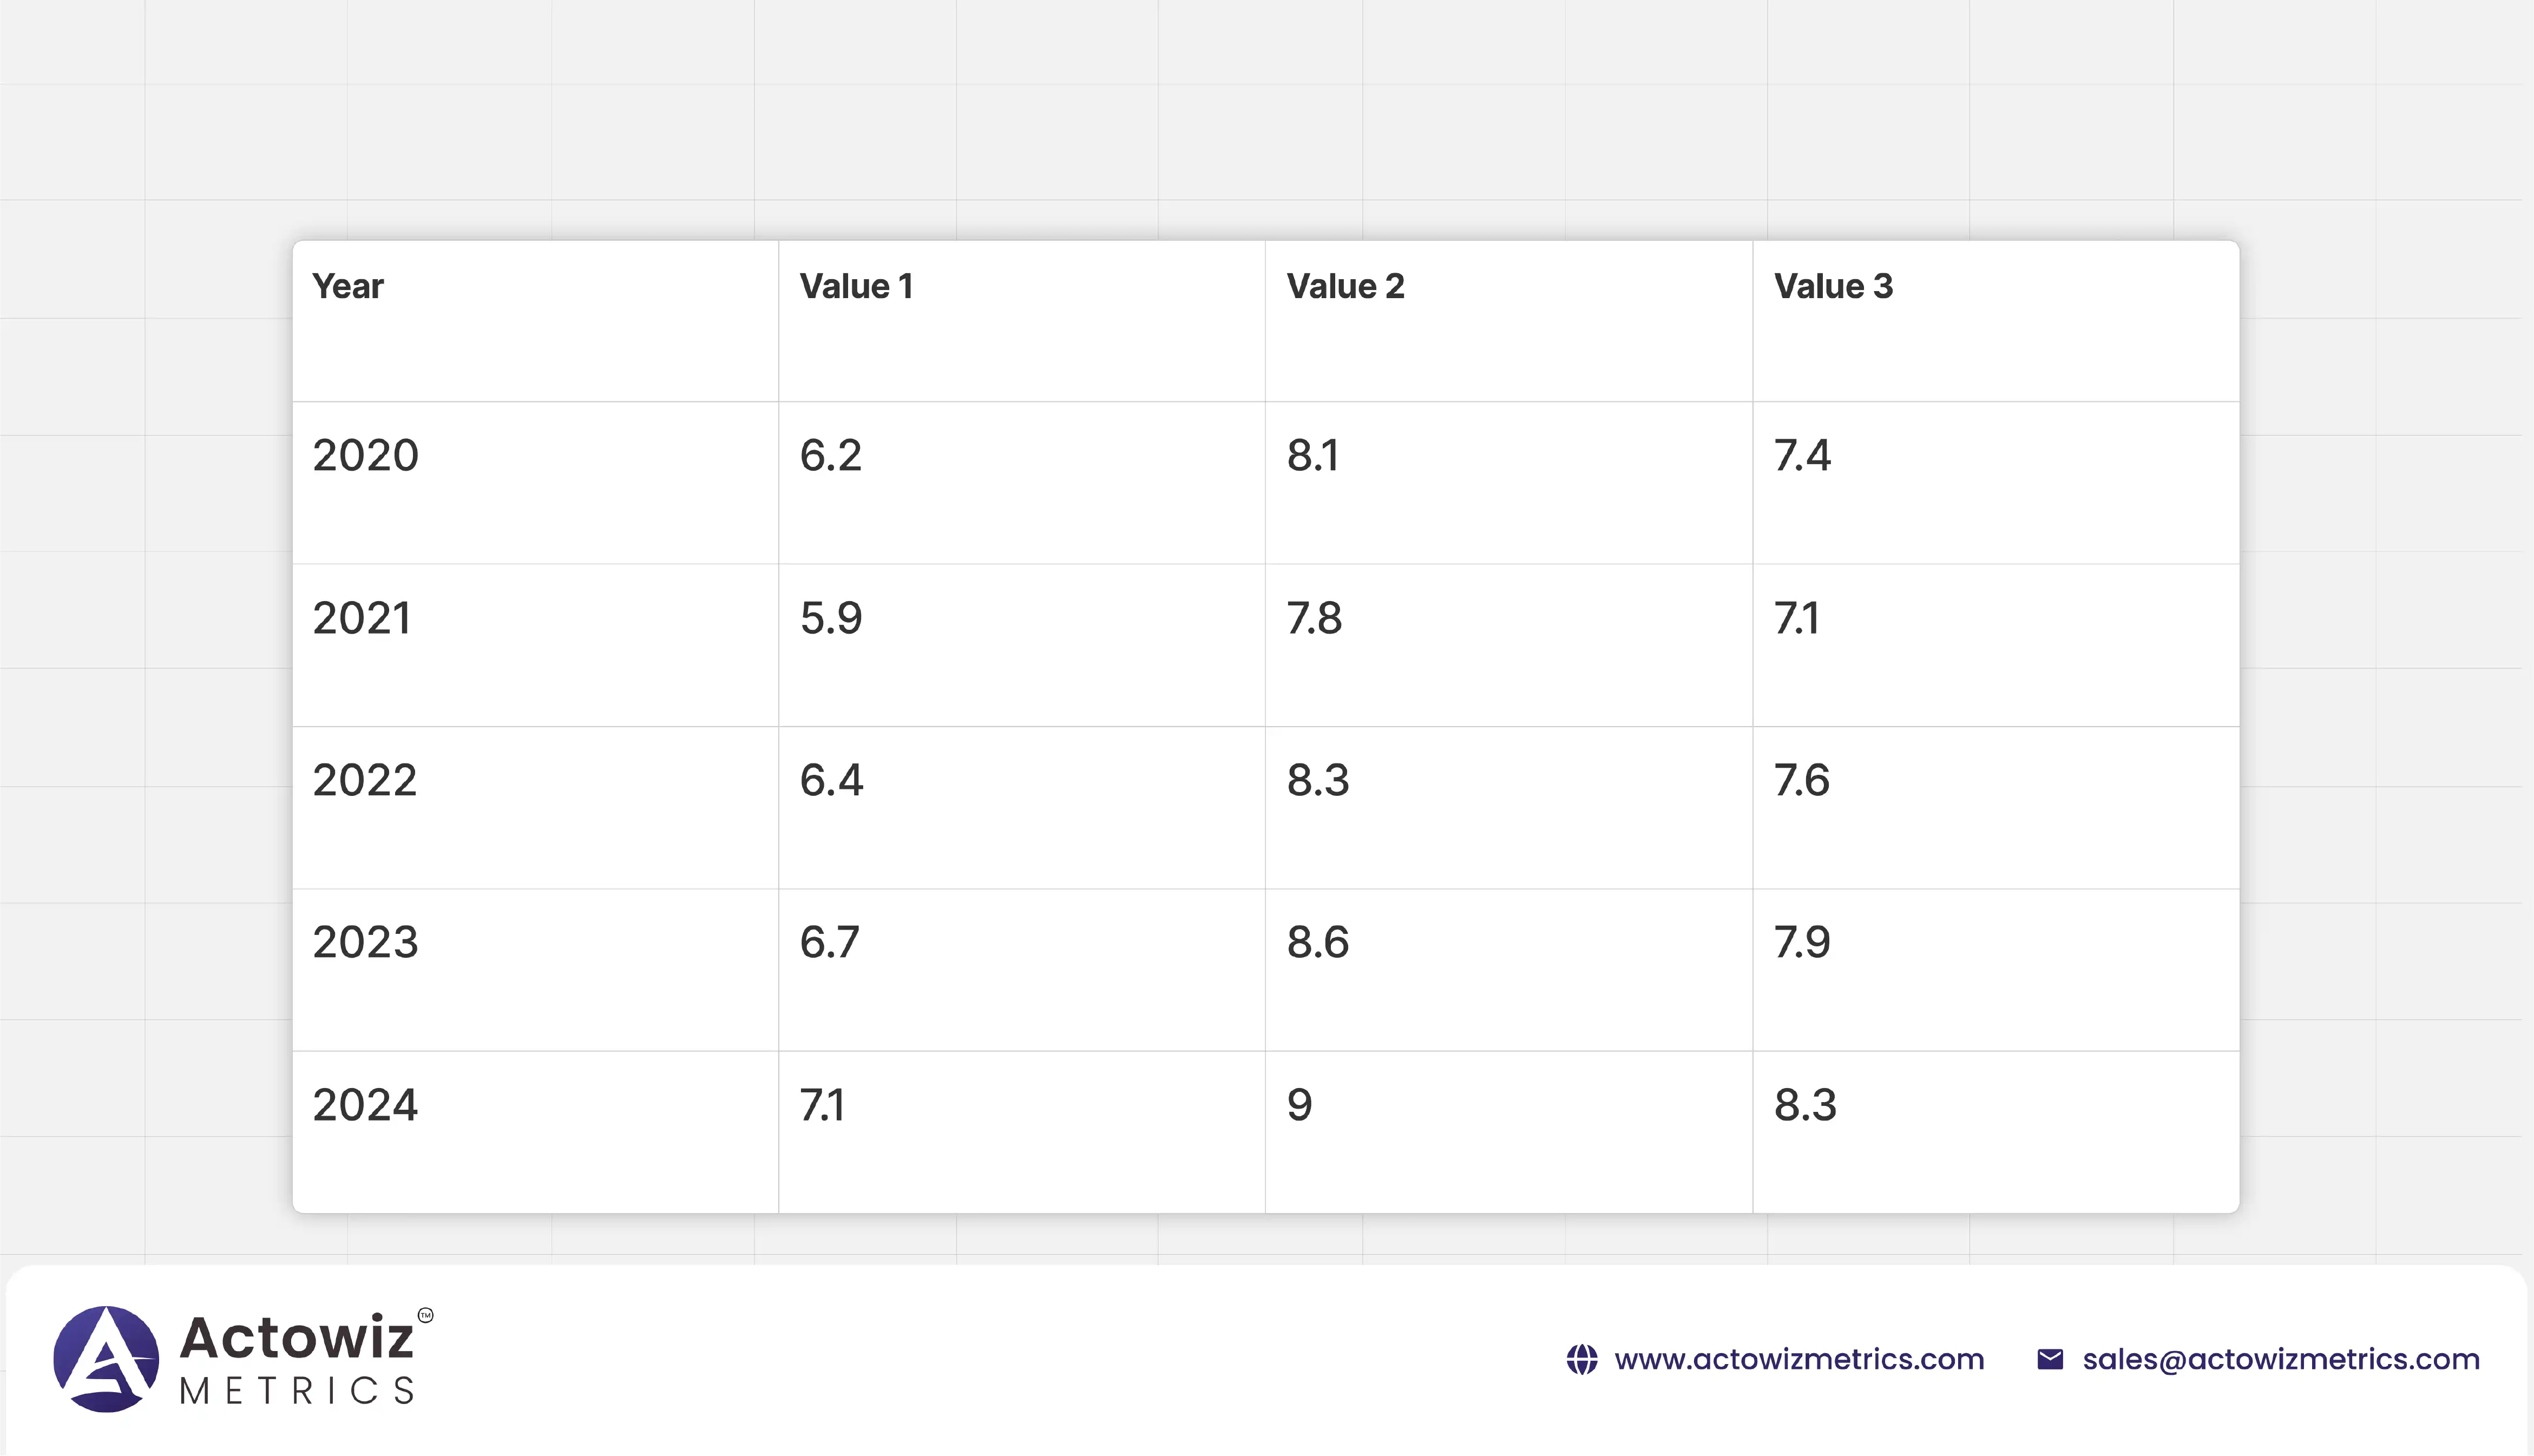Click the 2021 row label cell

362,619
